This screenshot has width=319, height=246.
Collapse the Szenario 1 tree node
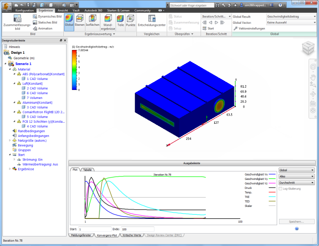coord(6,64)
